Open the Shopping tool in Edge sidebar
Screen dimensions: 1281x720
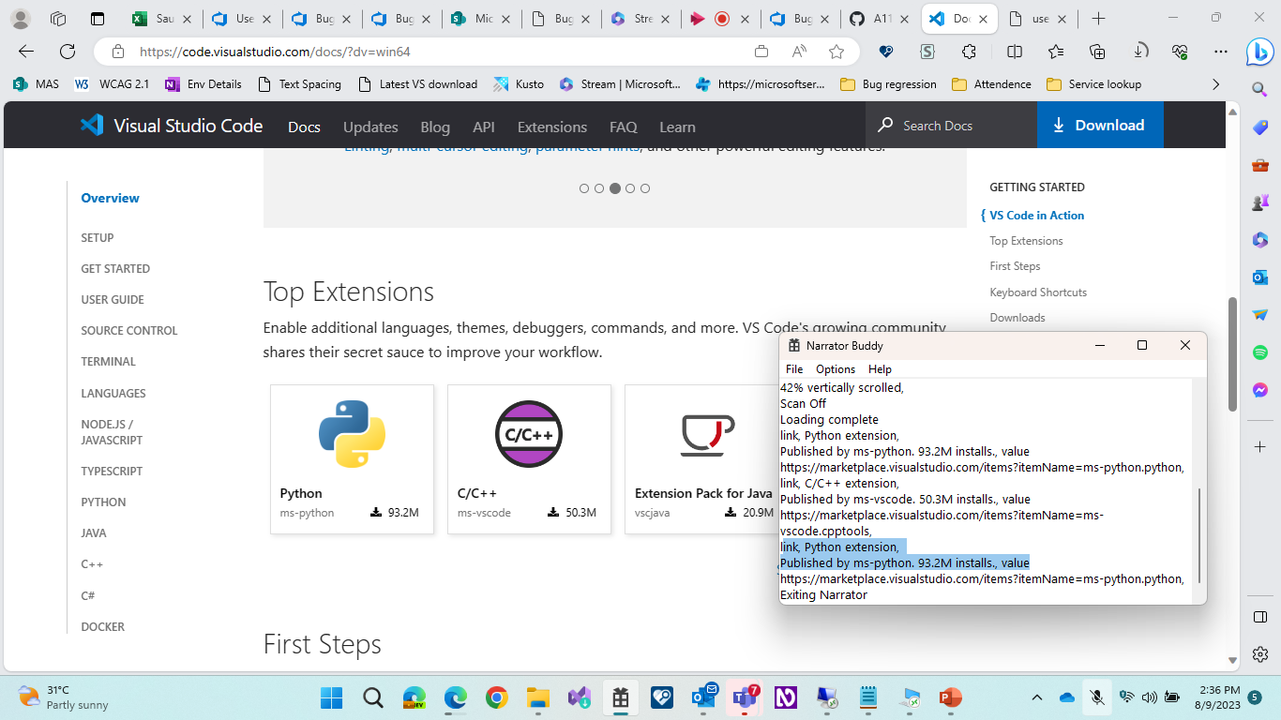(x=1260, y=128)
